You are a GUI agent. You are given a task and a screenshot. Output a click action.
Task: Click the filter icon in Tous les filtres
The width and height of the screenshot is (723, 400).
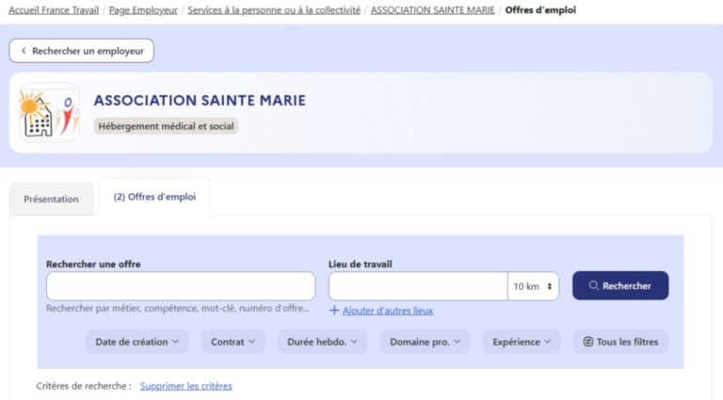pyautogui.click(x=587, y=342)
